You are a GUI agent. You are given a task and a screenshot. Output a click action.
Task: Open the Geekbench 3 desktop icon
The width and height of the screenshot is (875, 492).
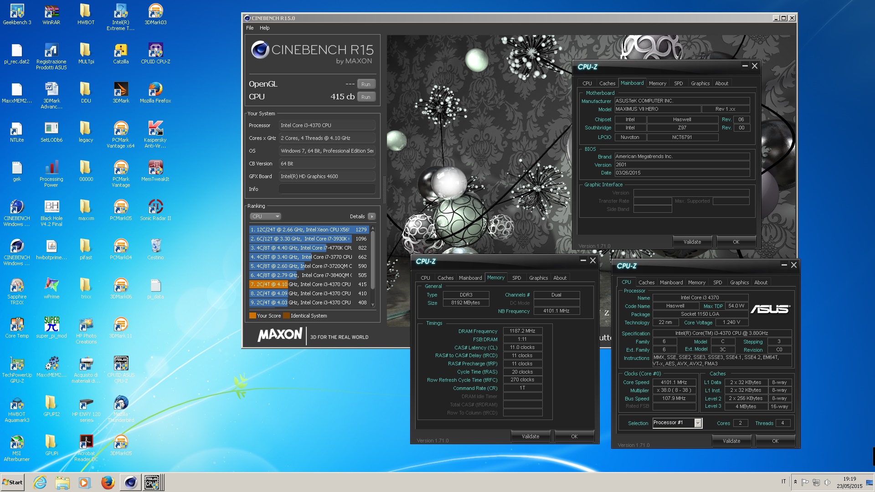pos(17,14)
